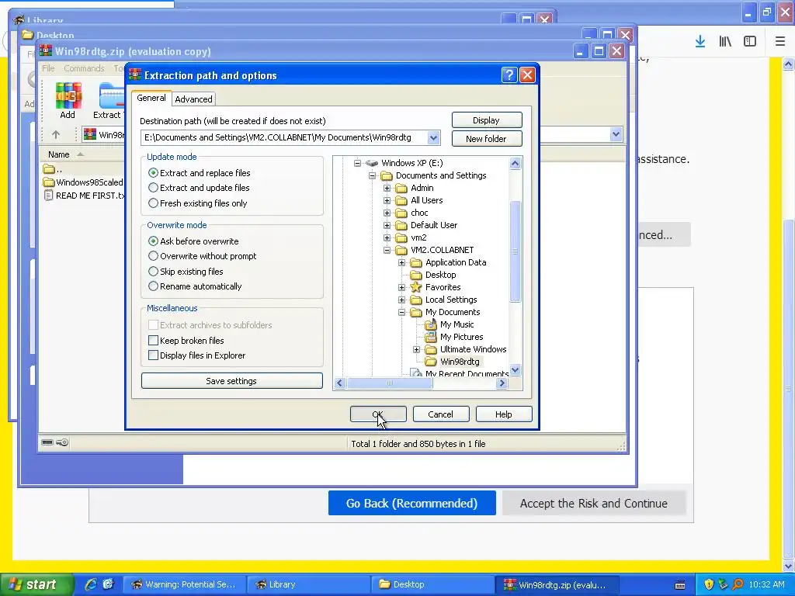
Task: Expand the choc folder node
Action: (x=387, y=213)
